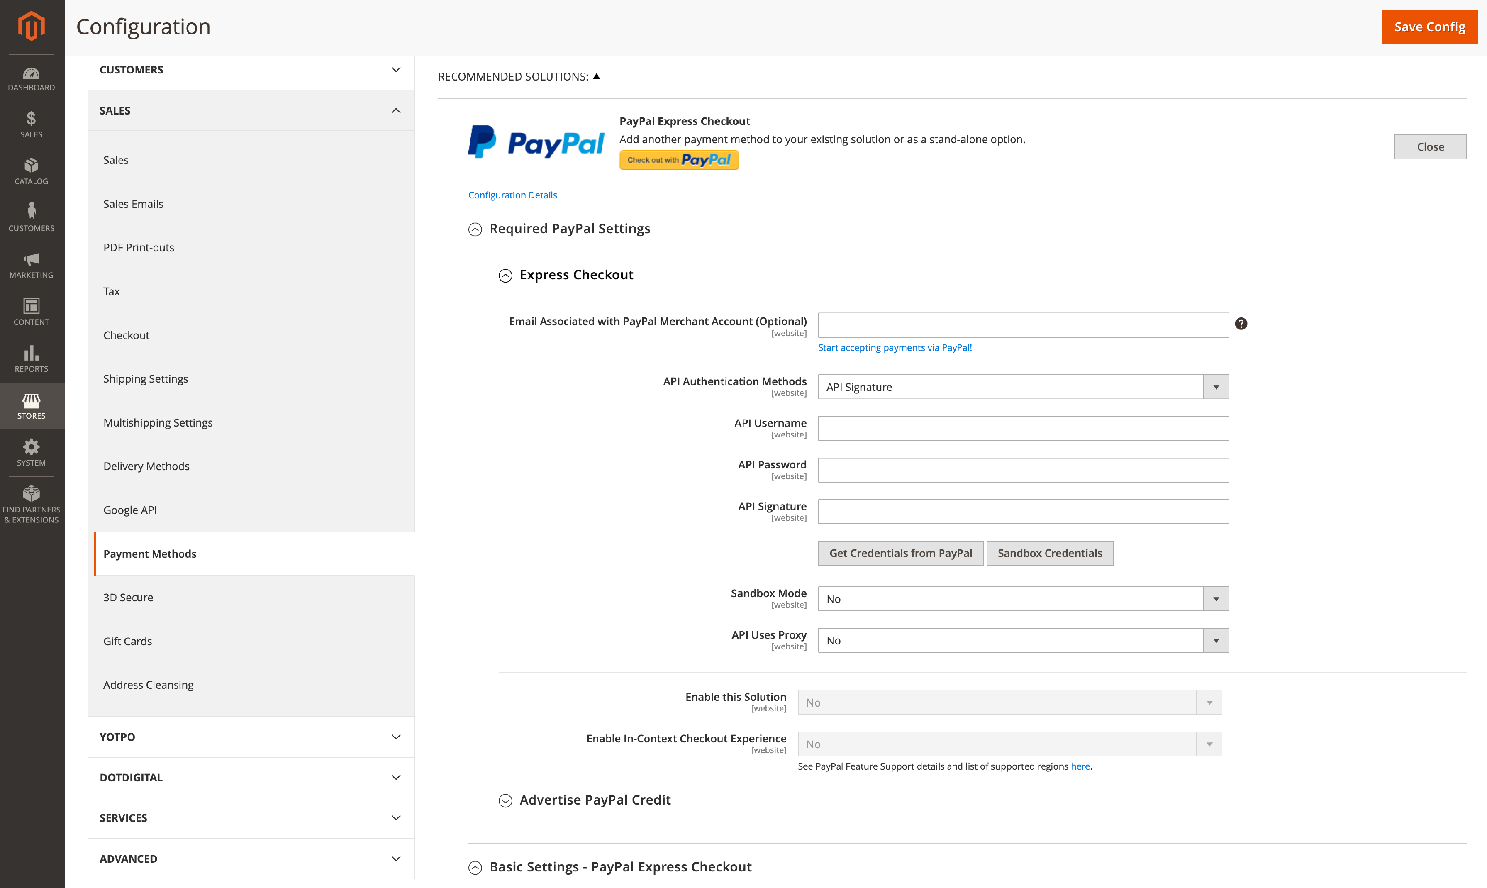Select the Google API menu item
This screenshot has height=888, width=1487.
(x=130, y=510)
